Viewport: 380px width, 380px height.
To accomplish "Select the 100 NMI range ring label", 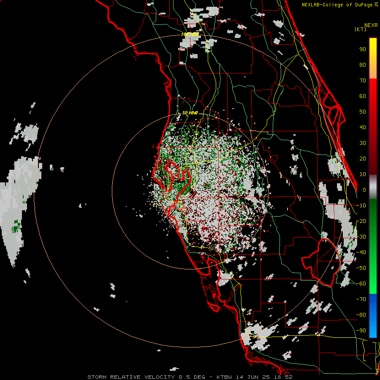I will (x=190, y=35).
